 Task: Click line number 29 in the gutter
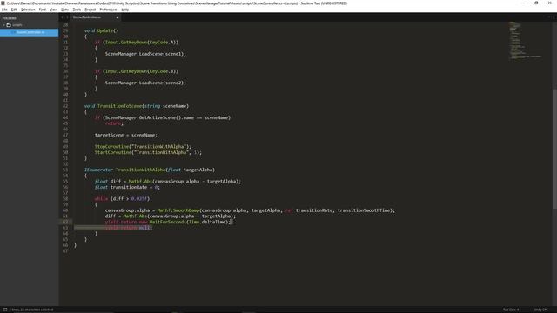[65, 30]
